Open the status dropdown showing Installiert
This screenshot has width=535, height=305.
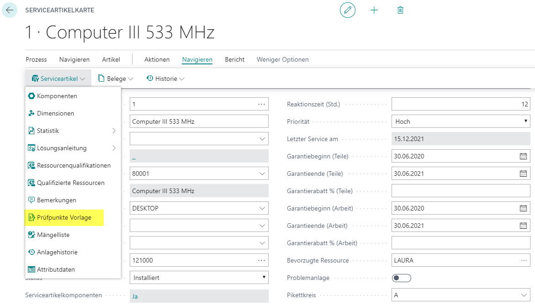tap(199, 278)
